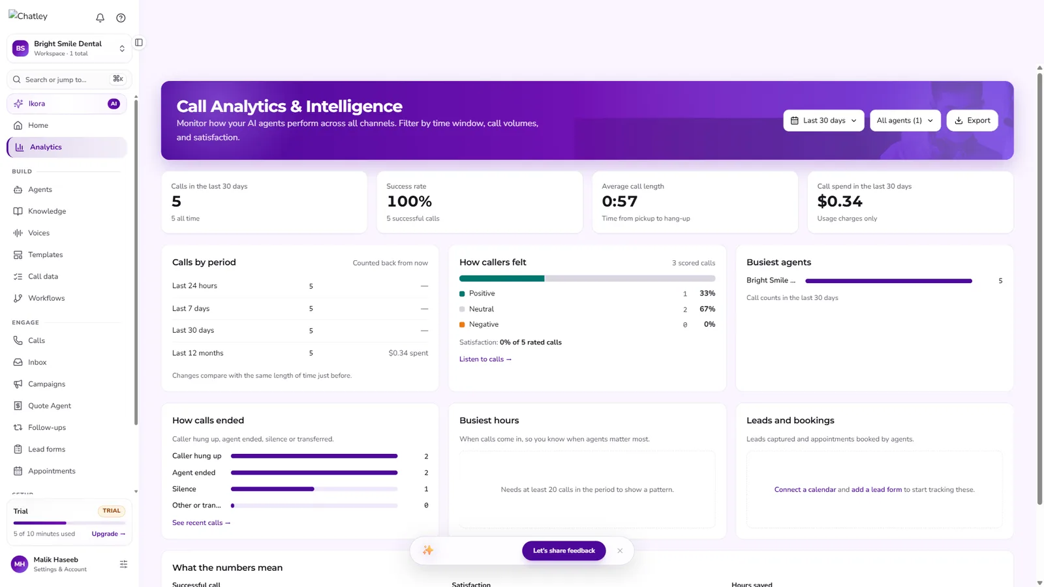Viewport: 1044px width, 587px height.
Task: Click the Upgrade link in Trial card
Action: [108, 534]
